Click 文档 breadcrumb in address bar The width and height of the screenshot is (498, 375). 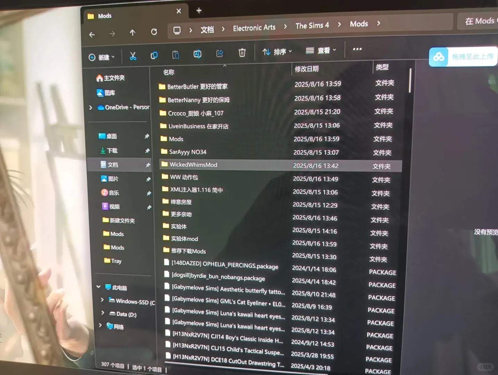pos(207,30)
